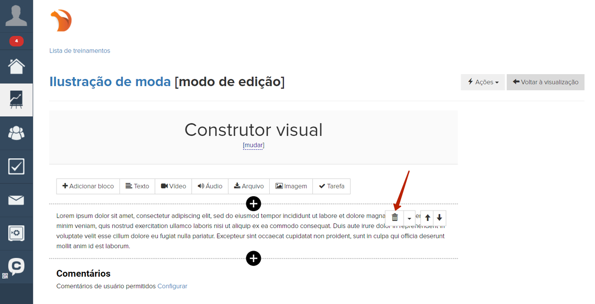This screenshot has width=595, height=304.
Task: Go to the home icon in sidebar
Action: pos(16,66)
